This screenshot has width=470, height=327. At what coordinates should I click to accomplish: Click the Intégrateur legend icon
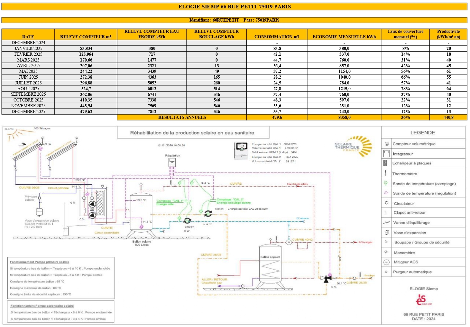click(x=386, y=154)
